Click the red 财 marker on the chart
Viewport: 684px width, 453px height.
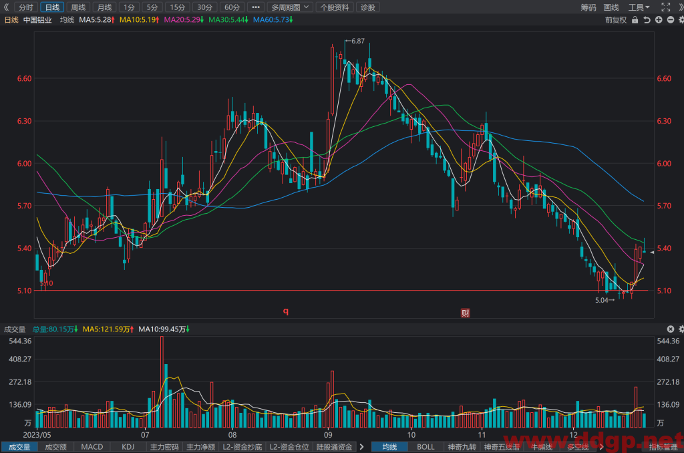tap(466, 313)
